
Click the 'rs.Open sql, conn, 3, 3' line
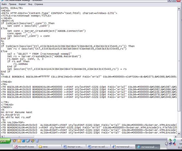(x=25, y=59)
